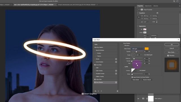Click the Stroke swatch in Appearance
The width and height of the screenshot is (181, 102).
point(145,33)
